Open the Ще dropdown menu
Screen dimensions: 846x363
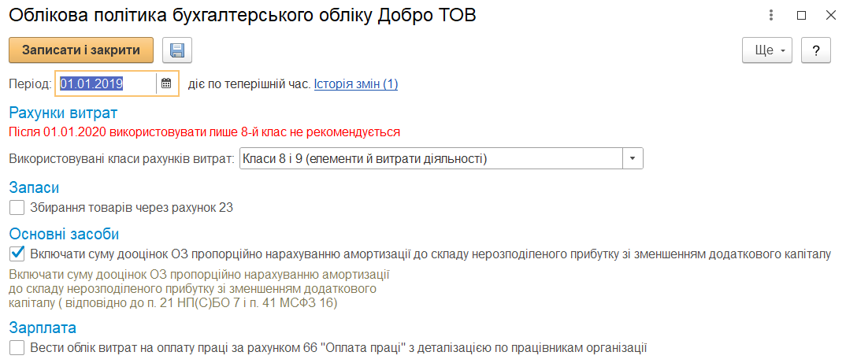point(766,50)
